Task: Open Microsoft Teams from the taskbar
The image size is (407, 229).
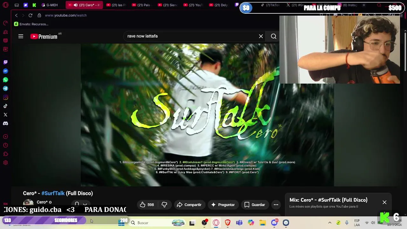Action: coord(239,223)
